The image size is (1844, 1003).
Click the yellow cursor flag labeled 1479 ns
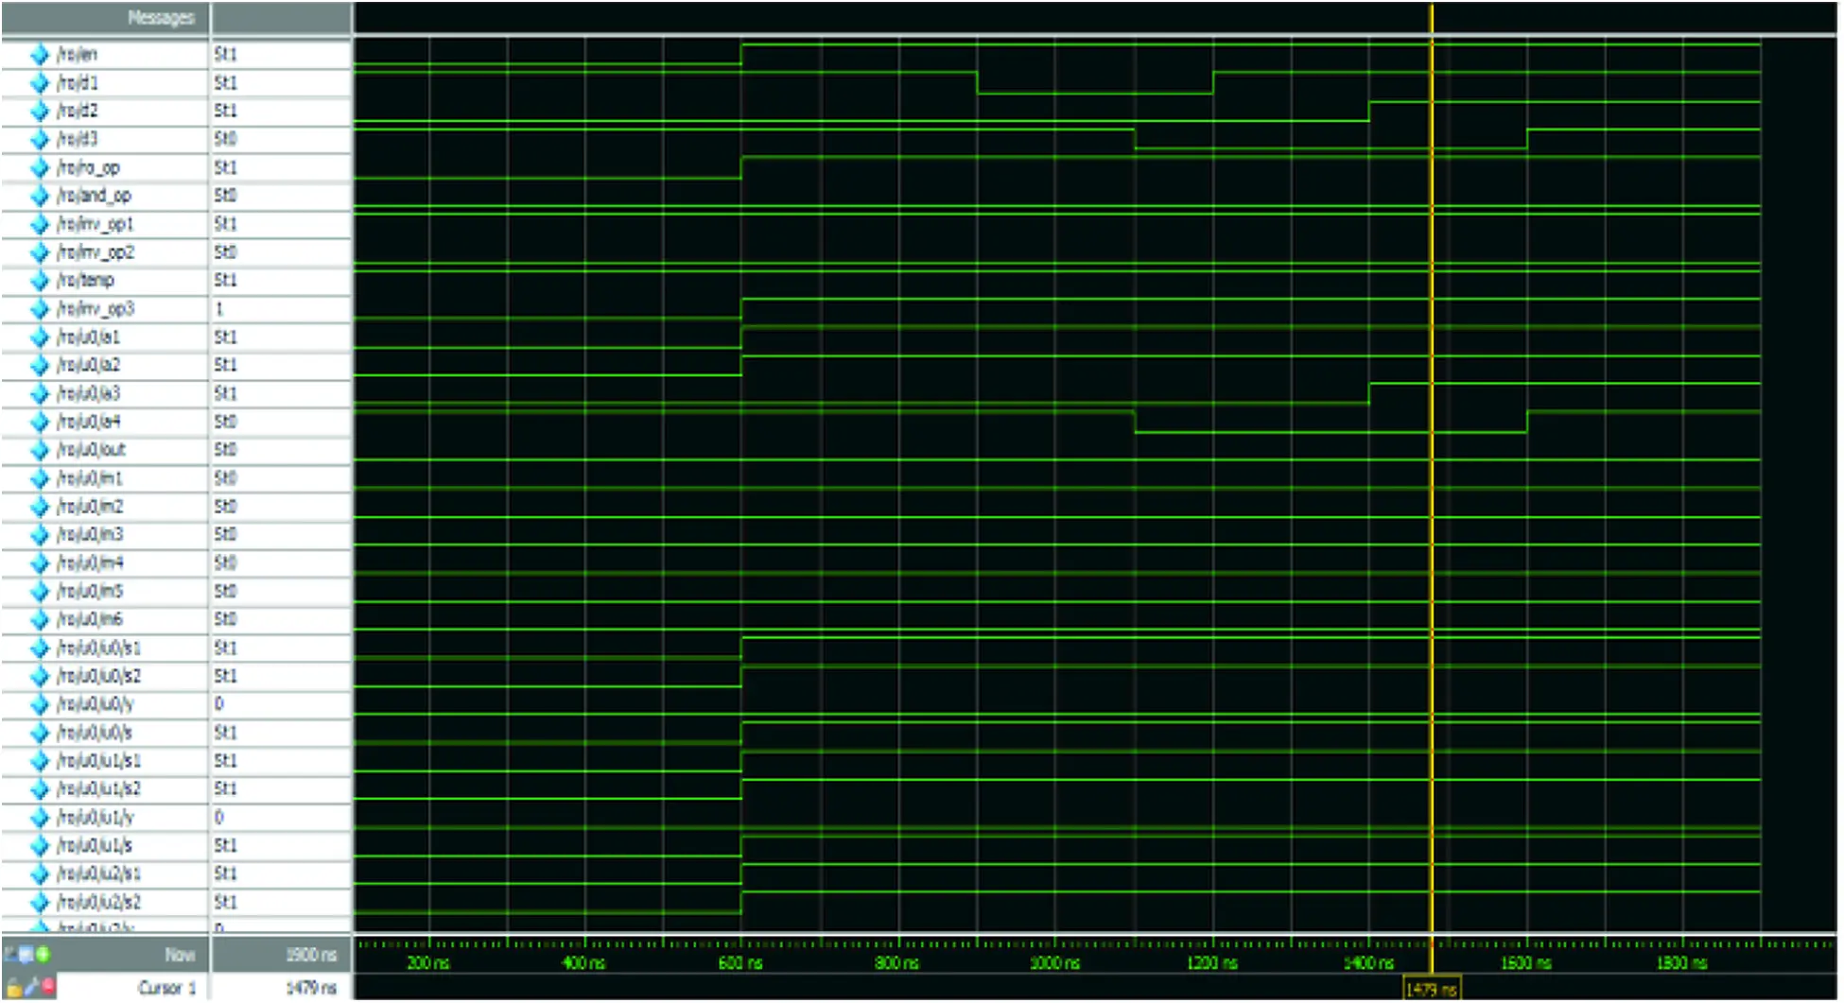(x=1431, y=990)
